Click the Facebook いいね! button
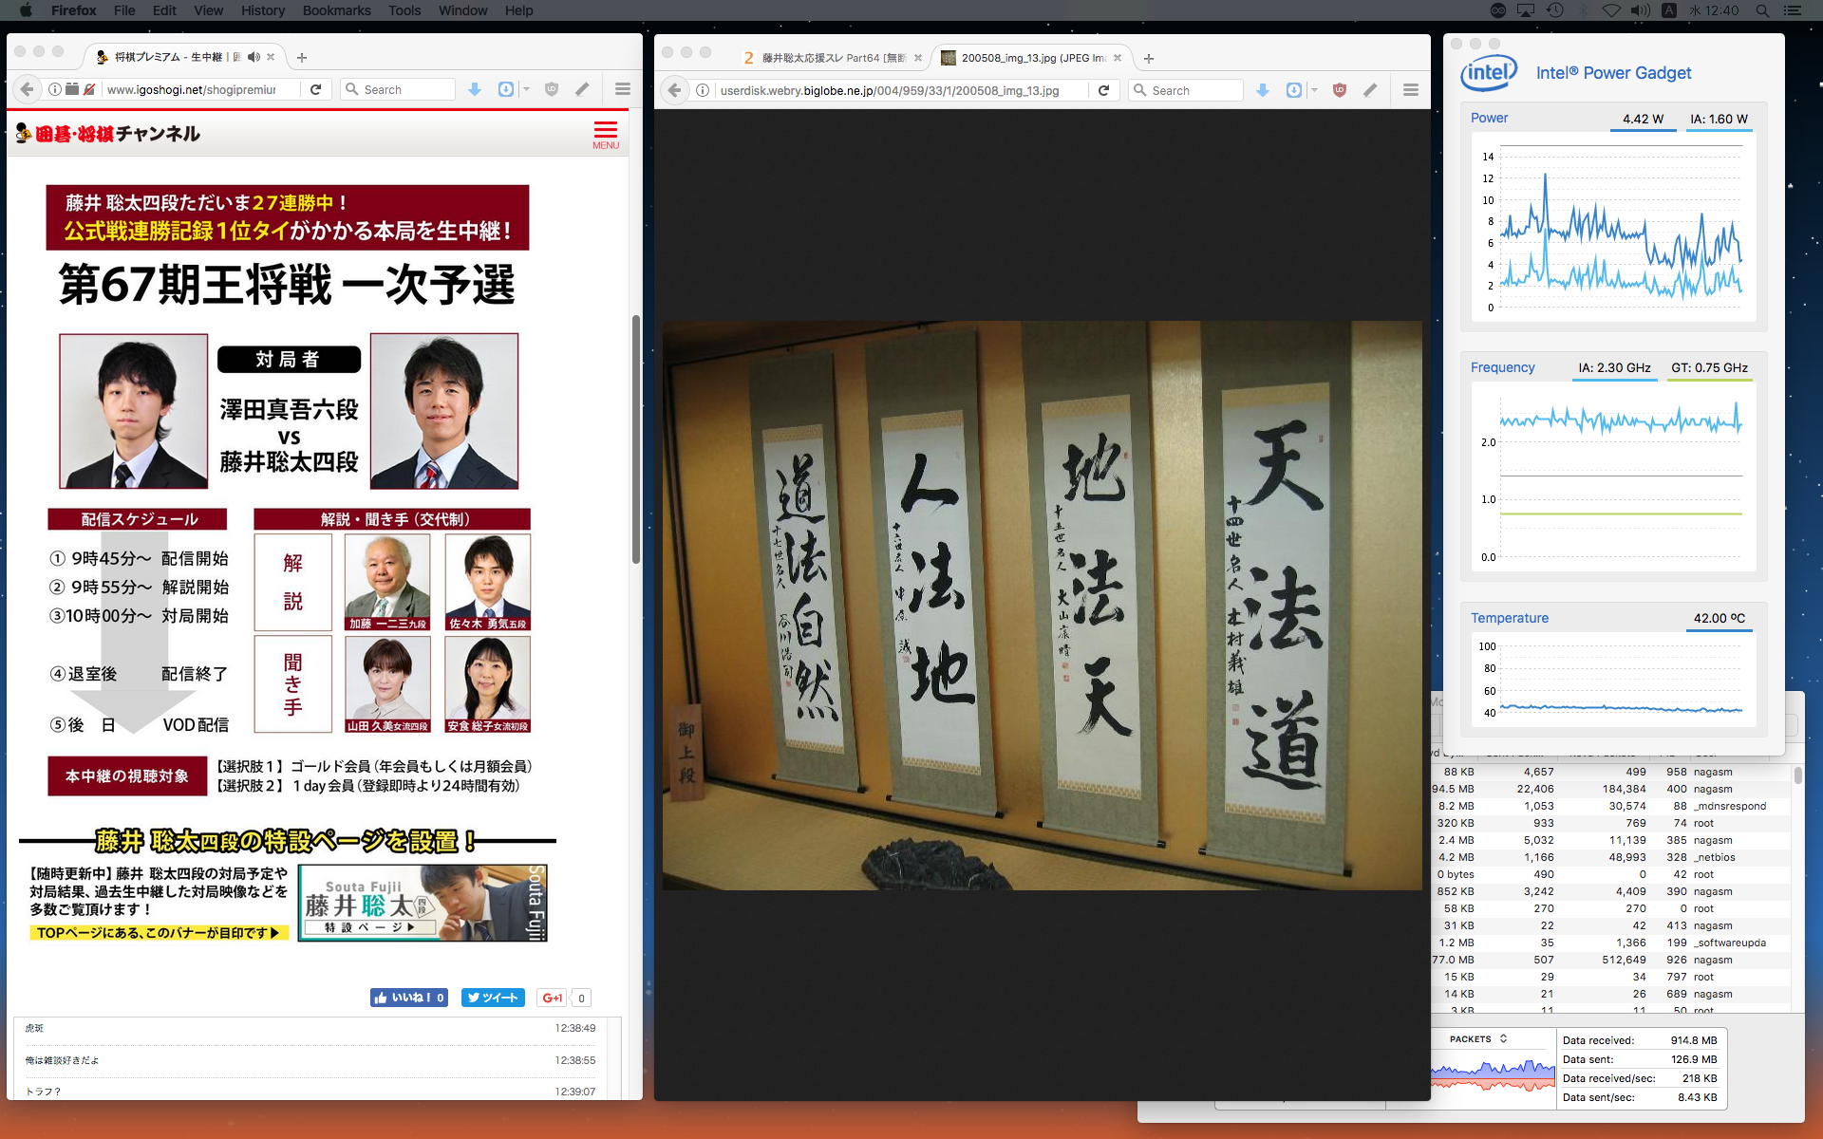Screen dimensions: 1823x1139 click(408, 998)
